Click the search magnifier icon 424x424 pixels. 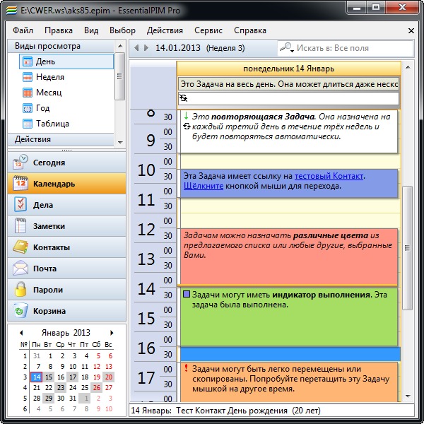coord(286,48)
